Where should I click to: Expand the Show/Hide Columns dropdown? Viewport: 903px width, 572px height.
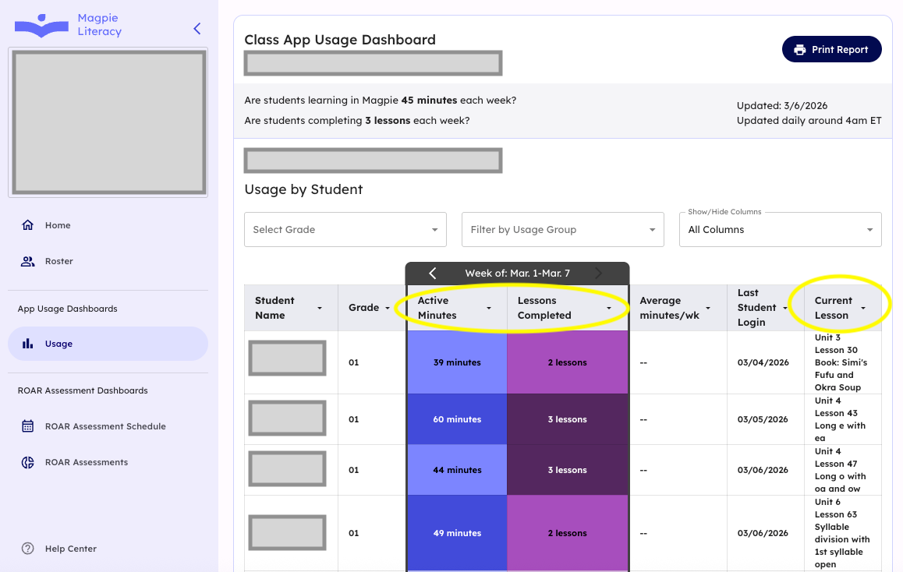(780, 230)
